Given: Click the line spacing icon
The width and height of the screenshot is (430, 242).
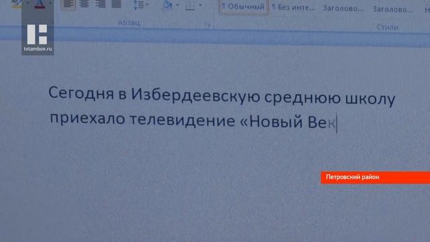Looking at the screenshot, I should [x=138, y=5].
